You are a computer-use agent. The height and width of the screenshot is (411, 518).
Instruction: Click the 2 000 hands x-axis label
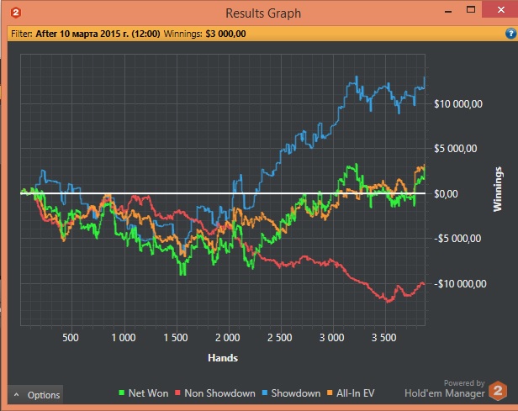[227, 338]
